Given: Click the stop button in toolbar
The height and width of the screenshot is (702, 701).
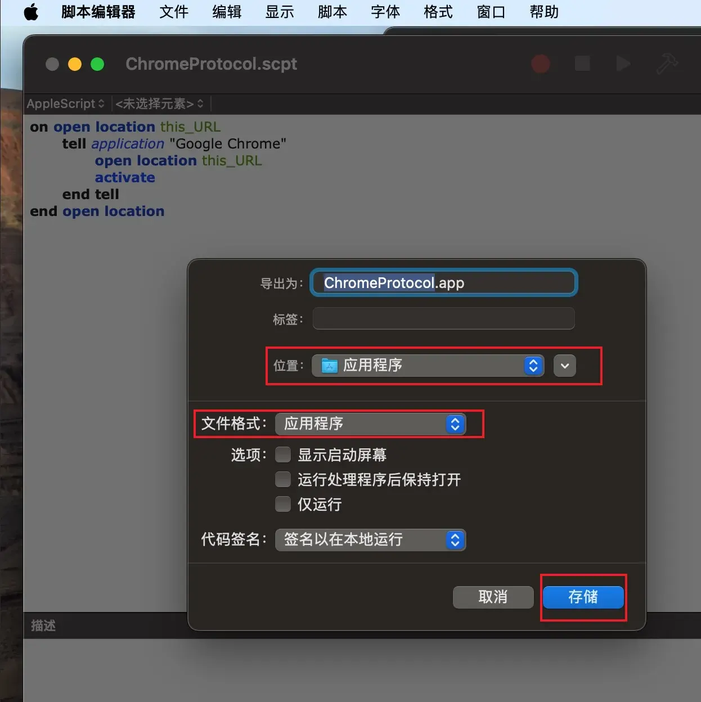Looking at the screenshot, I should (x=582, y=64).
